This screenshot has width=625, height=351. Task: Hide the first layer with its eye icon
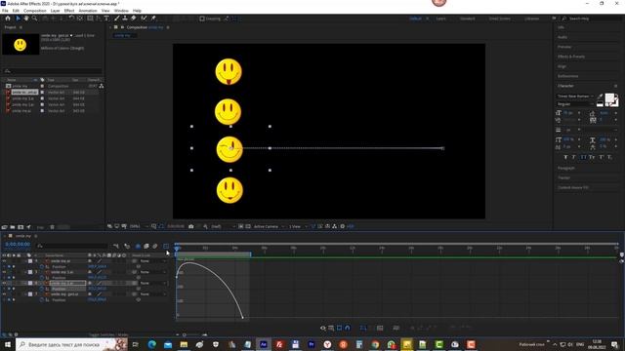(4, 261)
